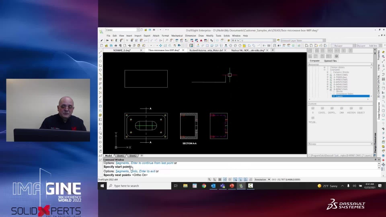Click Enter to continue from last point link
Screen dimensions: 386x217
pyautogui.click(x=152, y=163)
